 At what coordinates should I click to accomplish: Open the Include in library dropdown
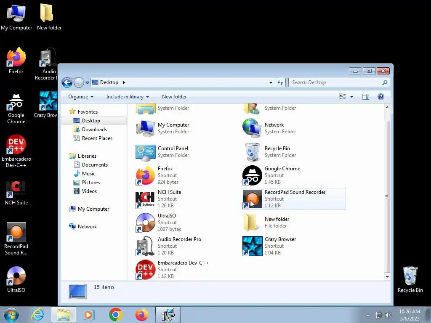[128, 97]
